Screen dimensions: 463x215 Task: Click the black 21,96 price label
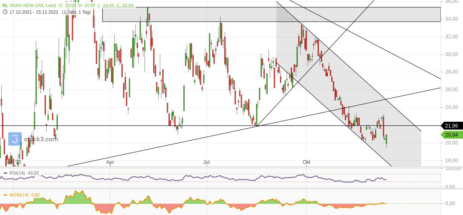point(451,125)
